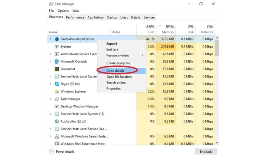The image size is (266, 158).
Task: Click the Desktop Window Manager icon
Action: pyautogui.click(x=57, y=106)
